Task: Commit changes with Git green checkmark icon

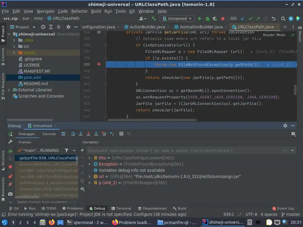Action: pyautogui.click(x=250, y=19)
